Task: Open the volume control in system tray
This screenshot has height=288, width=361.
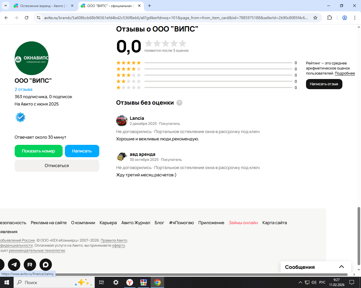Action: (314, 282)
